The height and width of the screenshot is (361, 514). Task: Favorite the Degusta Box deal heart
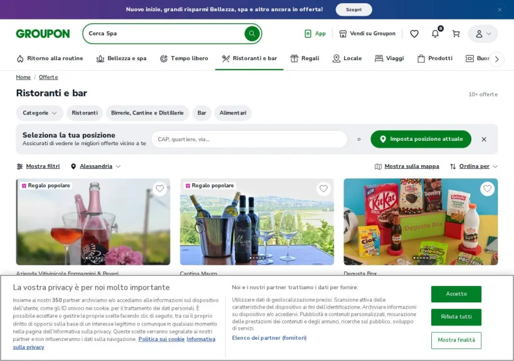(x=488, y=188)
